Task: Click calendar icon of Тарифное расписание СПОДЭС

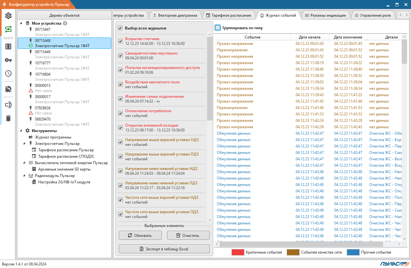Action: coord(34,156)
